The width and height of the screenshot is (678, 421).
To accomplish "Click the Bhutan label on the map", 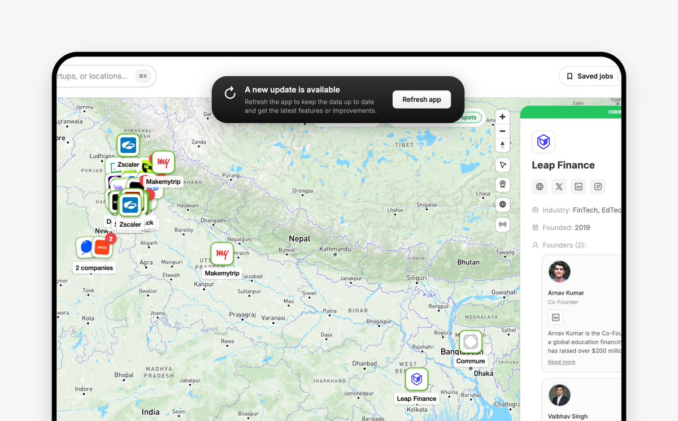I will [x=468, y=262].
